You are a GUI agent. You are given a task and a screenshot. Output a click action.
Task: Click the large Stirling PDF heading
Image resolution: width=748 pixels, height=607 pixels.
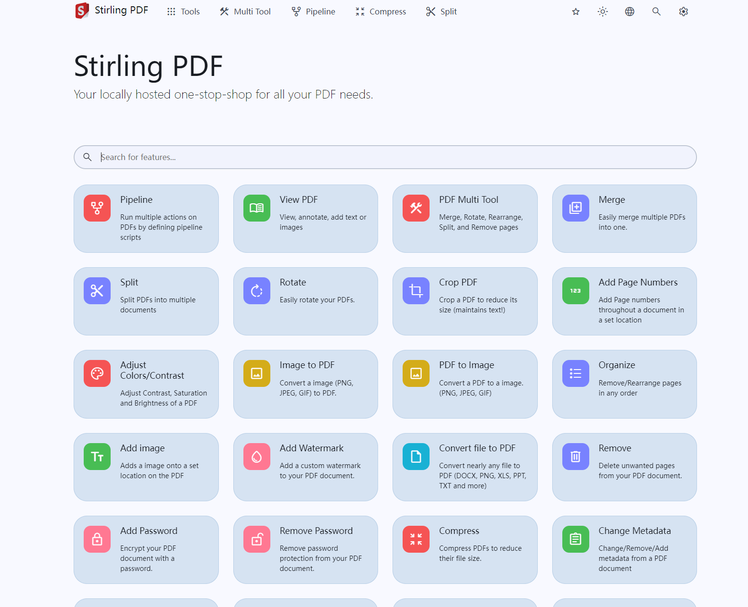[148, 66]
